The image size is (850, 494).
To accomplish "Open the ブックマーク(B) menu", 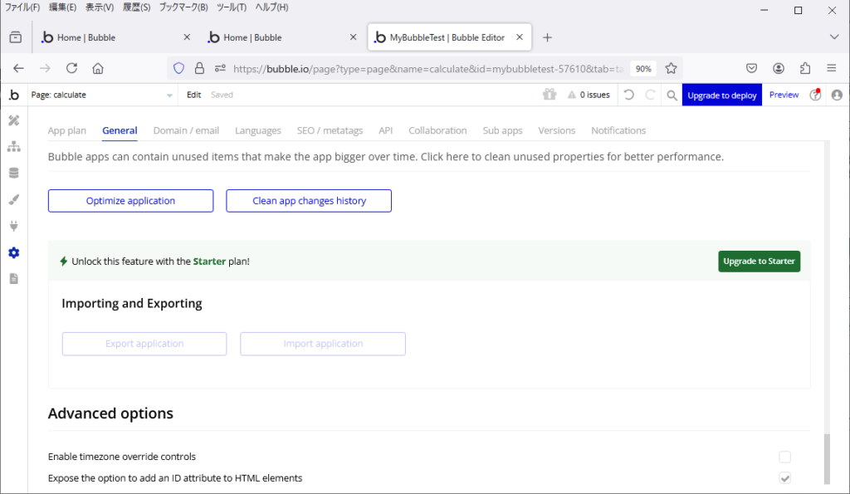I will (x=183, y=7).
